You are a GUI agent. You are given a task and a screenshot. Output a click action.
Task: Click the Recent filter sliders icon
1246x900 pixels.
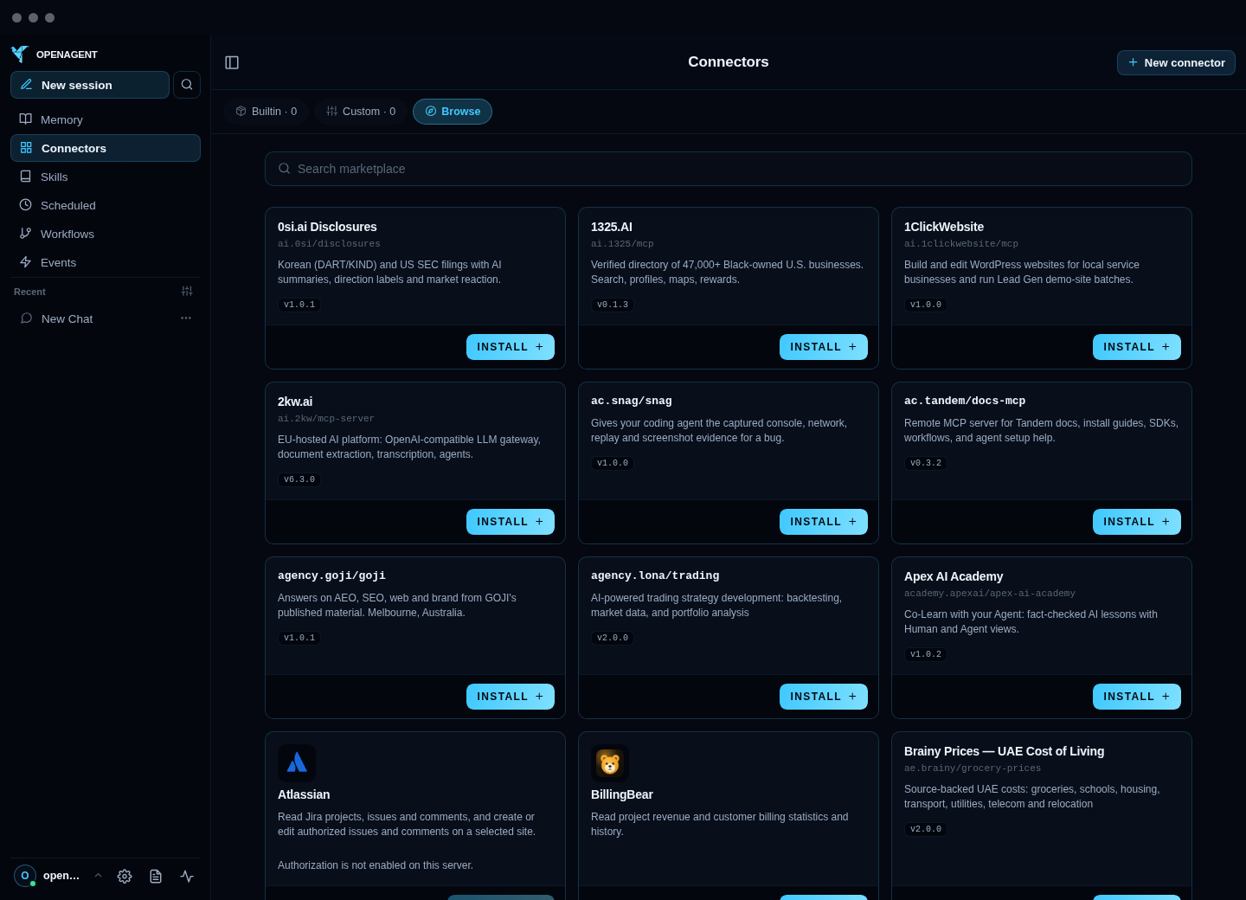[187, 292]
